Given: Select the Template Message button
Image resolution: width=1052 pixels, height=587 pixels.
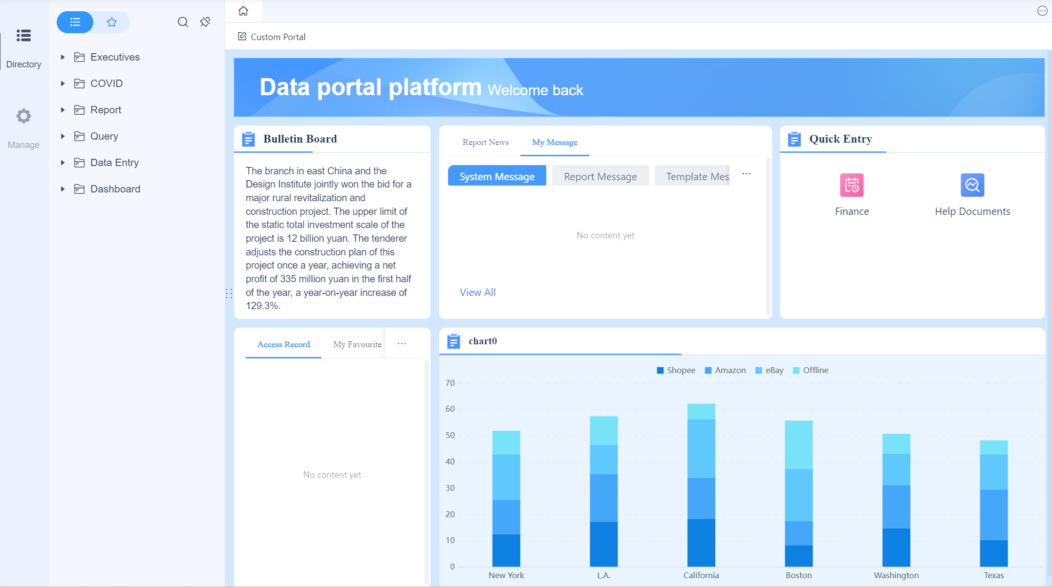Looking at the screenshot, I should click(692, 176).
